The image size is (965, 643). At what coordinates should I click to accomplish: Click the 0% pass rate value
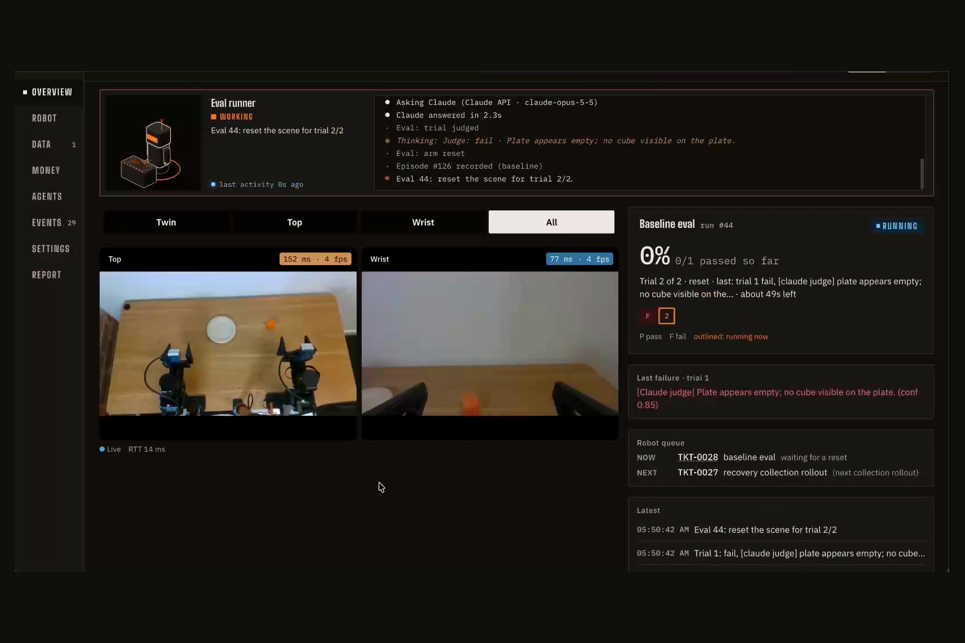tap(655, 256)
